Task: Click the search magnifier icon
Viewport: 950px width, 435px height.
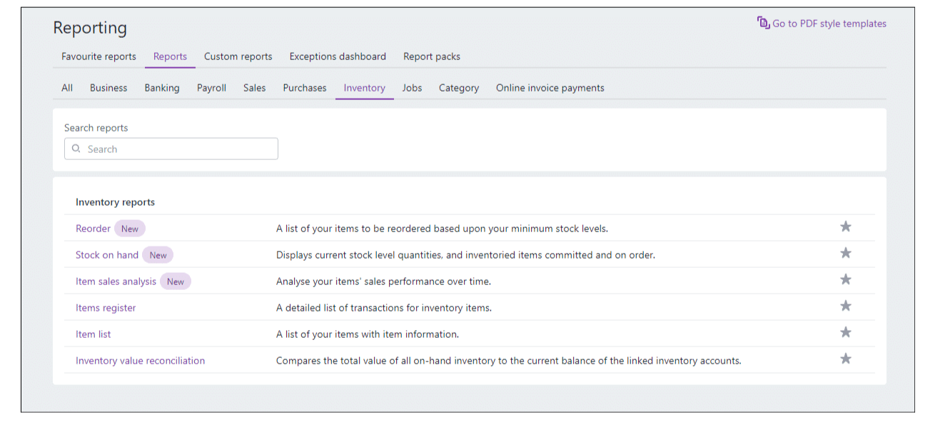Action: click(76, 149)
